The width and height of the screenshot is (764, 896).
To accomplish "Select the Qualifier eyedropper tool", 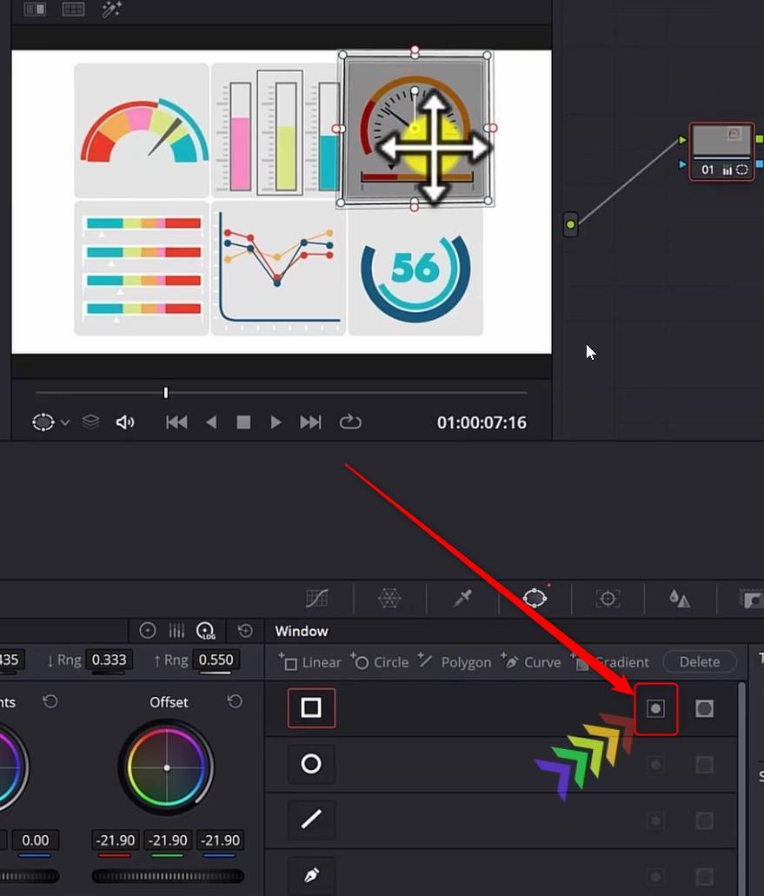I will coord(462,598).
